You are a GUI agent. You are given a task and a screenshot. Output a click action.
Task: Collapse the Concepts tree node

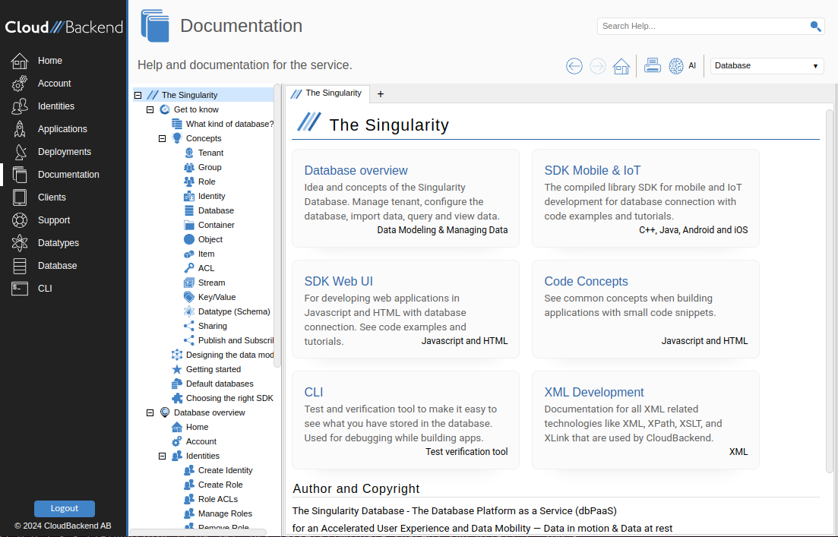tap(163, 138)
